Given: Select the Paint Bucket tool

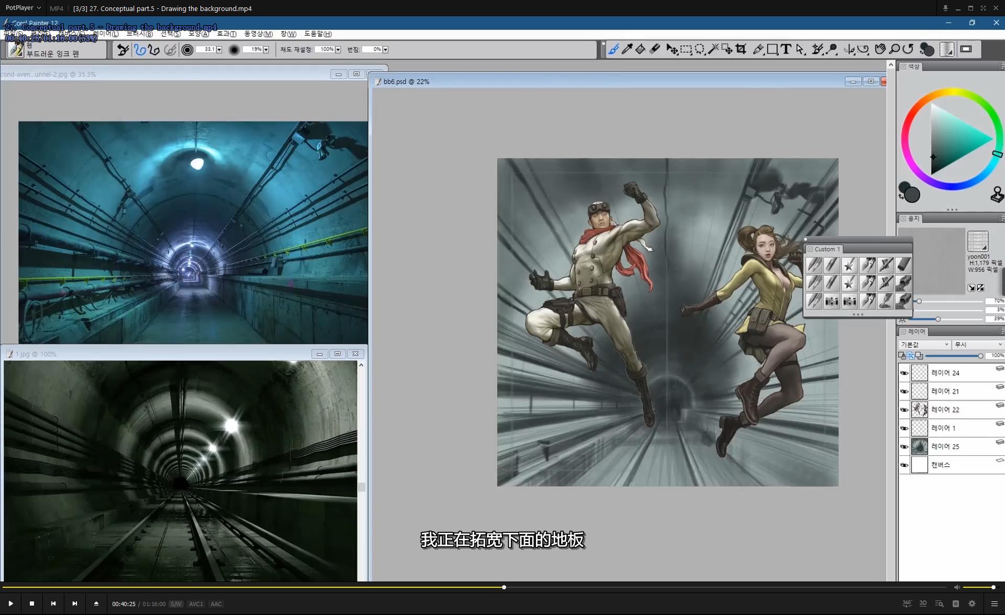Looking at the screenshot, I should point(640,49).
